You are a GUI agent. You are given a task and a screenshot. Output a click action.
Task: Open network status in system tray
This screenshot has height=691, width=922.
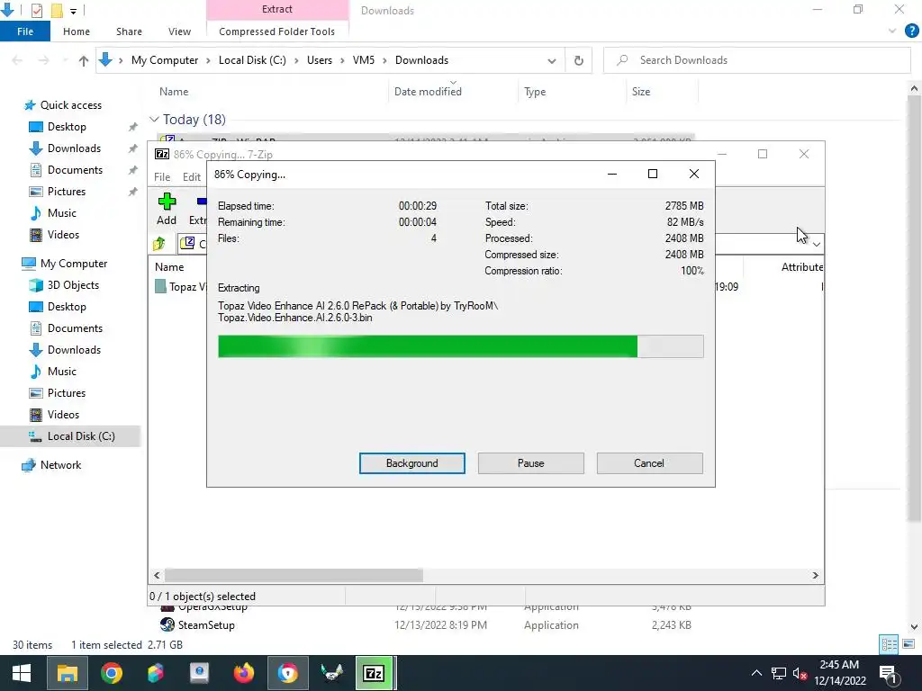pyautogui.click(x=779, y=673)
